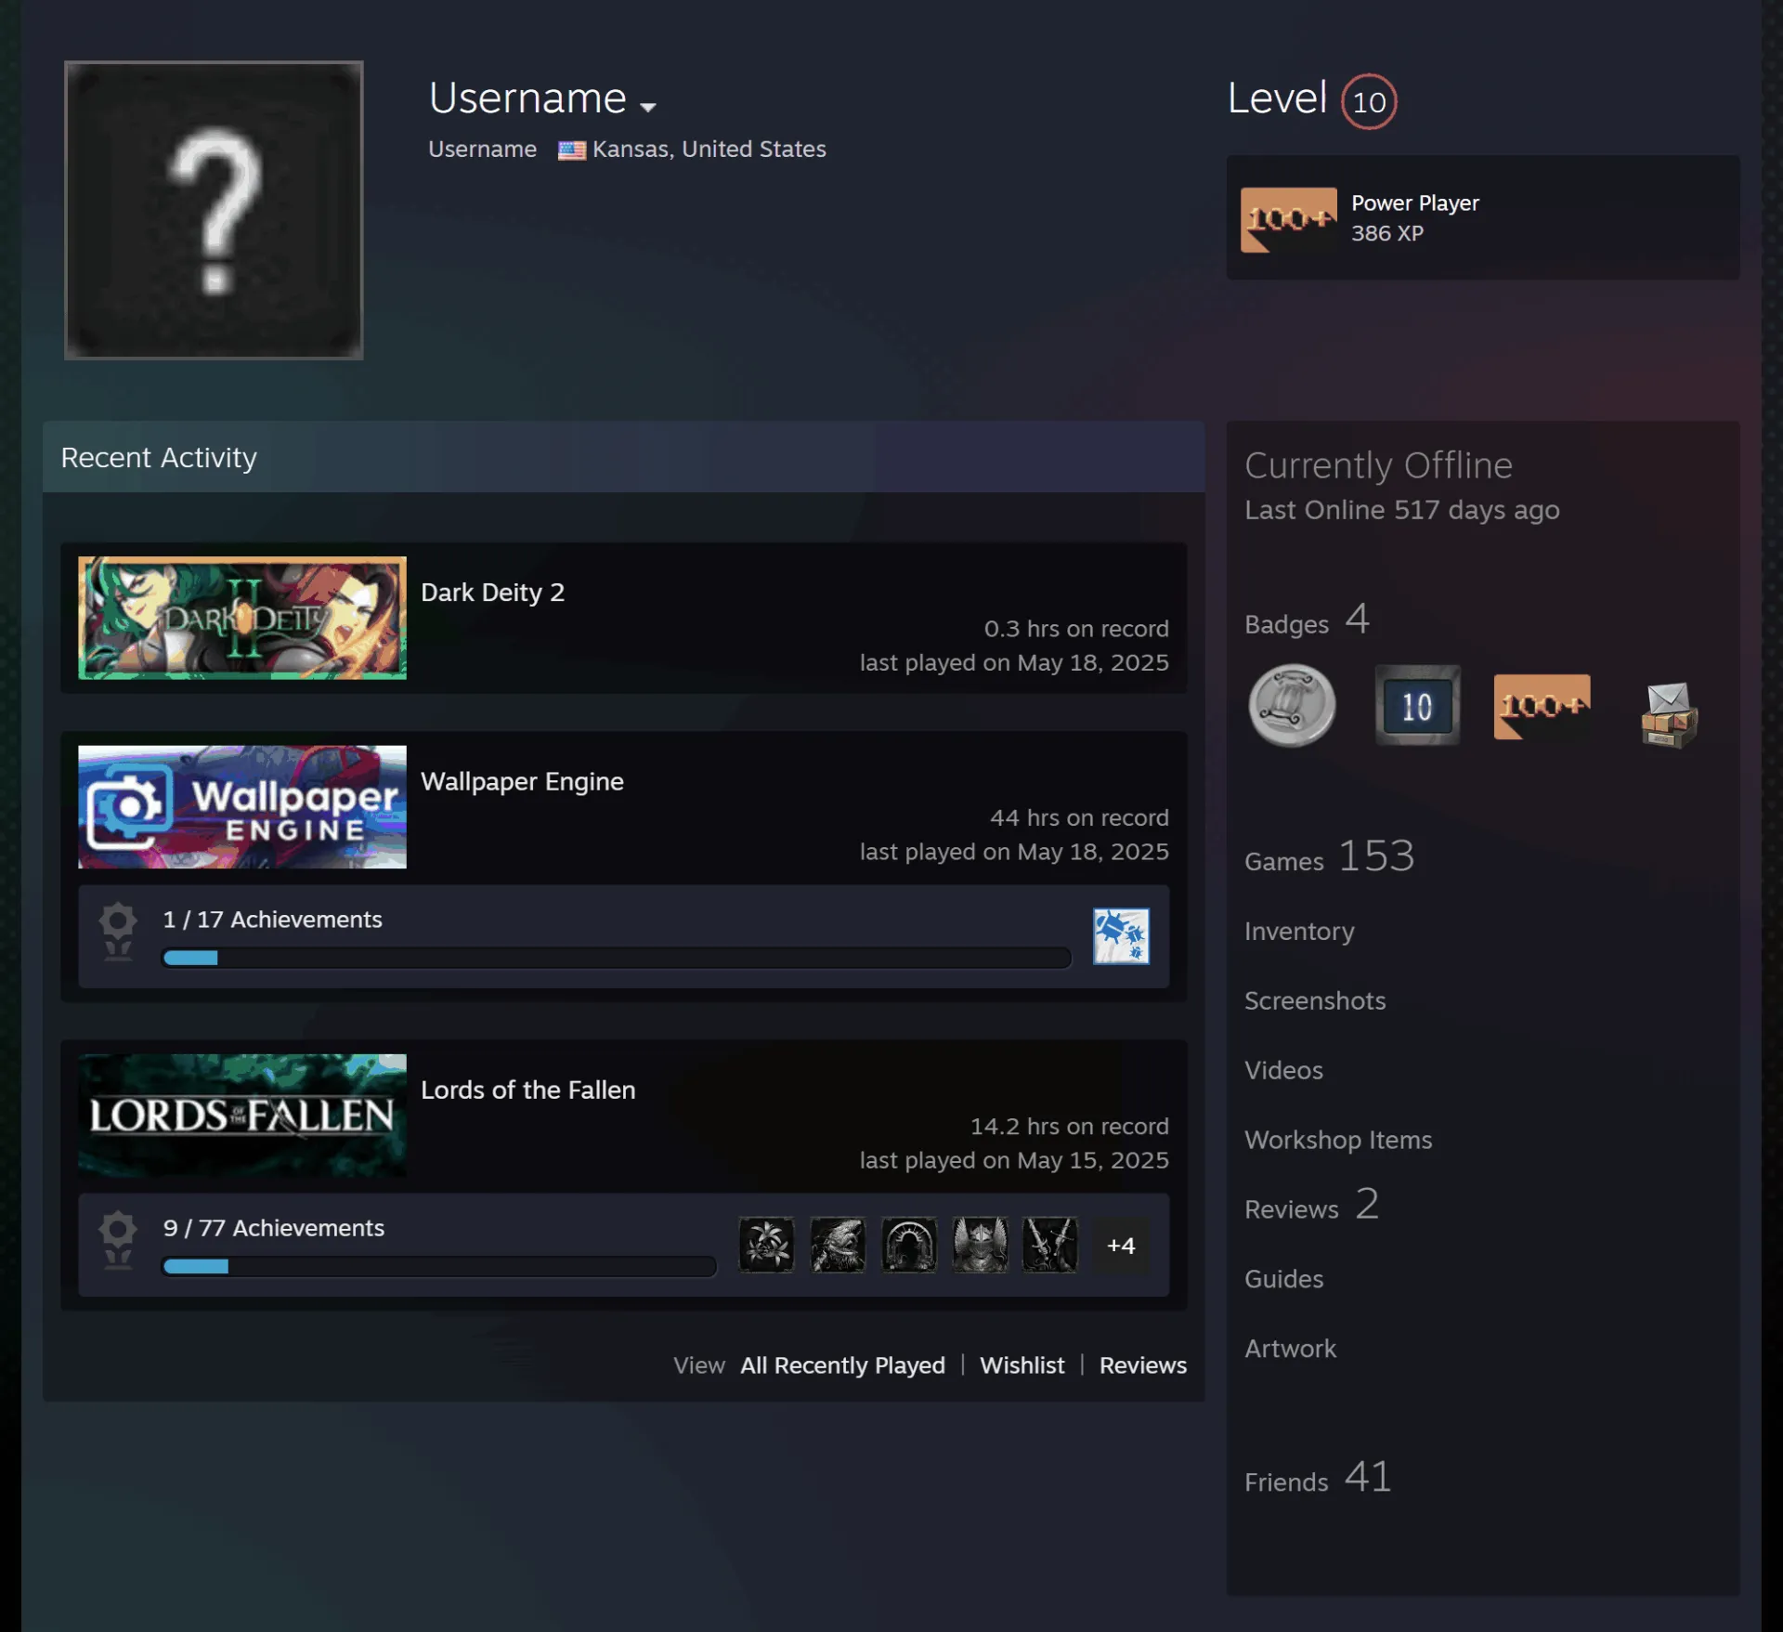Open Workshop Items page
The height and width of the screenshot is (1632, 1783).
[x=1338, y=1141]
